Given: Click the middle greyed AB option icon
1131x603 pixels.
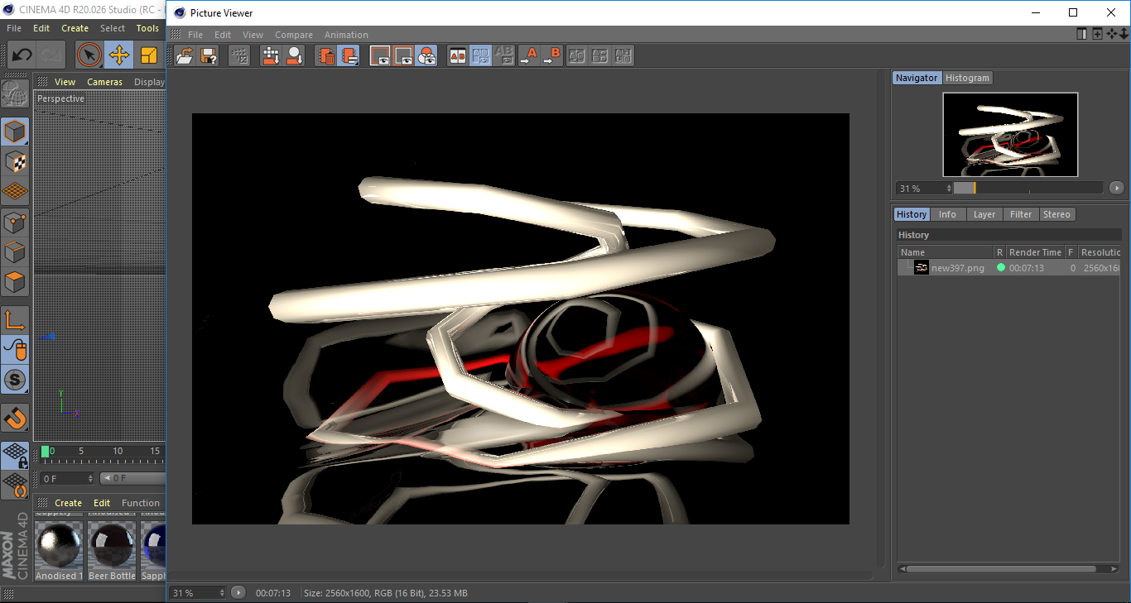Looking at the screenshot, I should coord(600,56).
